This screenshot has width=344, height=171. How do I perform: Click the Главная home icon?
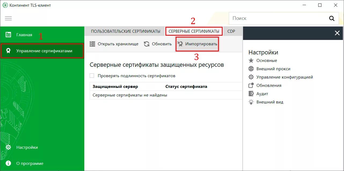(x=8, y=35)
